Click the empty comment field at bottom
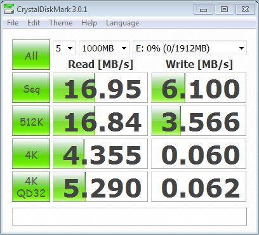This screenshot has height=235, width=259. click(129, 217)
